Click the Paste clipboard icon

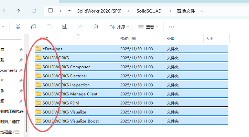click(x=49, y=27)
